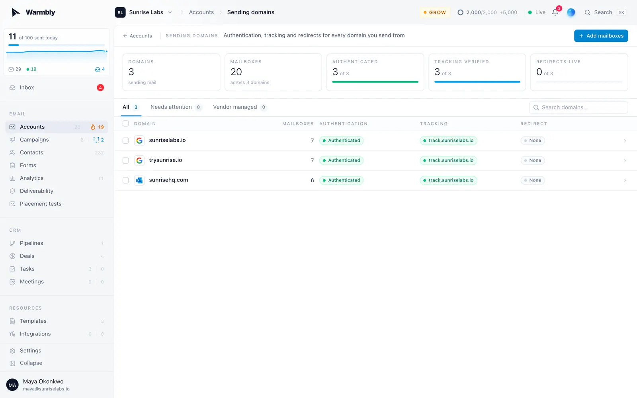Viewport: 637px width, 398px height.
Task: Click the blue user avatar orb
Action: coord(571,12)
